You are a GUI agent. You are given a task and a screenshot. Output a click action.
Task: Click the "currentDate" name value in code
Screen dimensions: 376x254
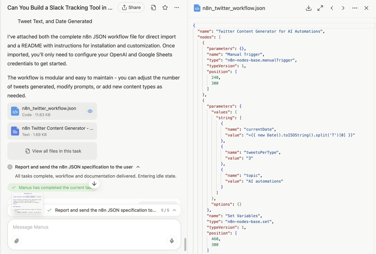[259, 129]
